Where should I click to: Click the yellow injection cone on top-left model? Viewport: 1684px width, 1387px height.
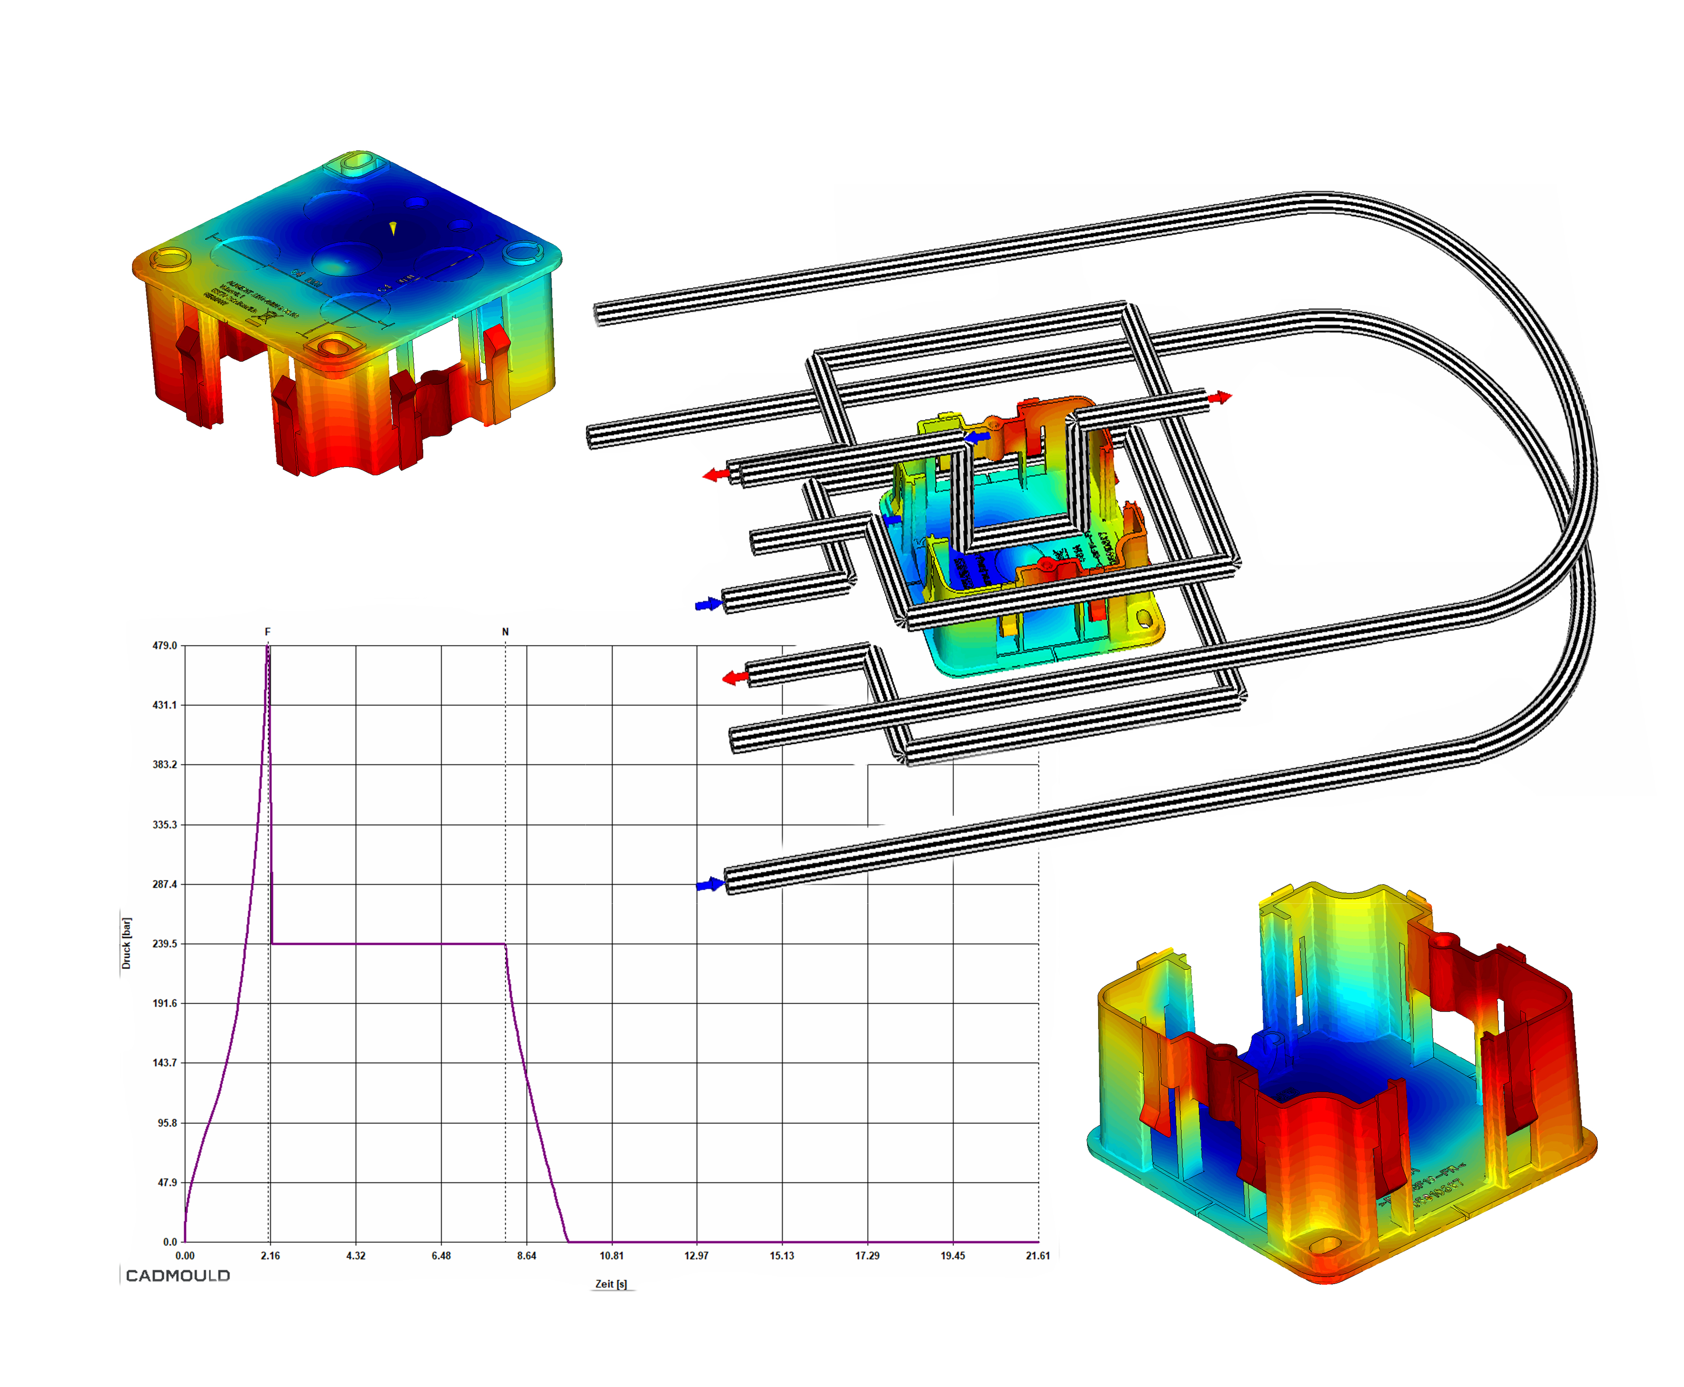tap(392, 229)
